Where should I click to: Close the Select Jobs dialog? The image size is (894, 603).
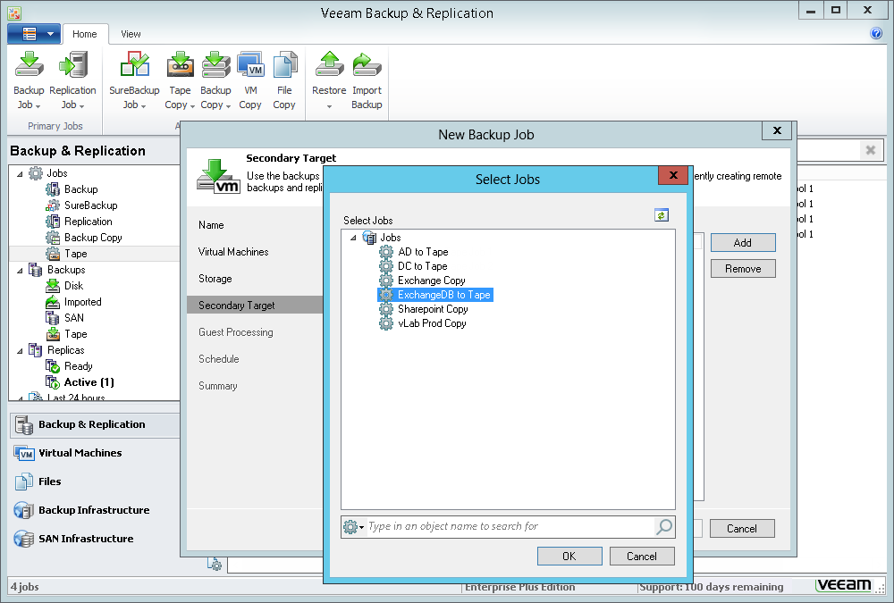673,175
